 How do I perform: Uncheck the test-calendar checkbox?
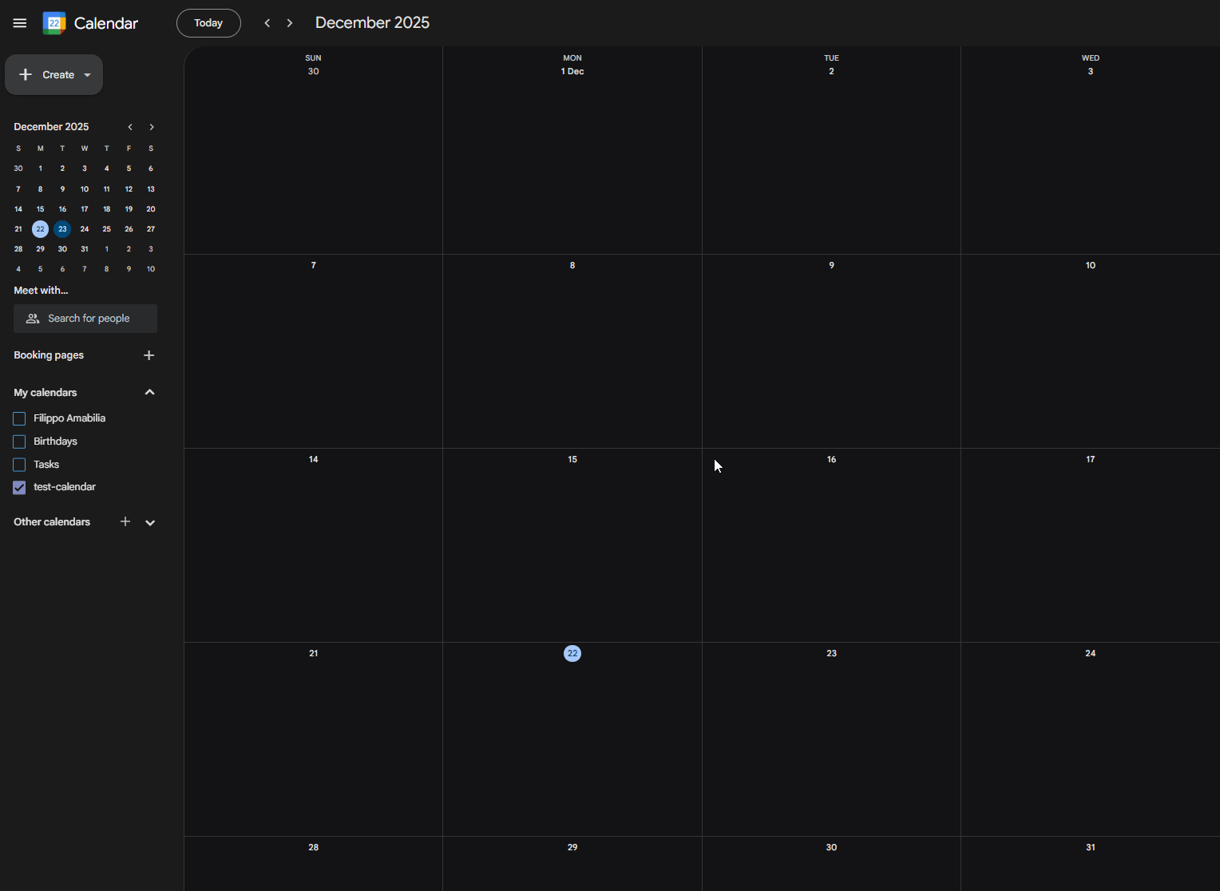point(18,487)
